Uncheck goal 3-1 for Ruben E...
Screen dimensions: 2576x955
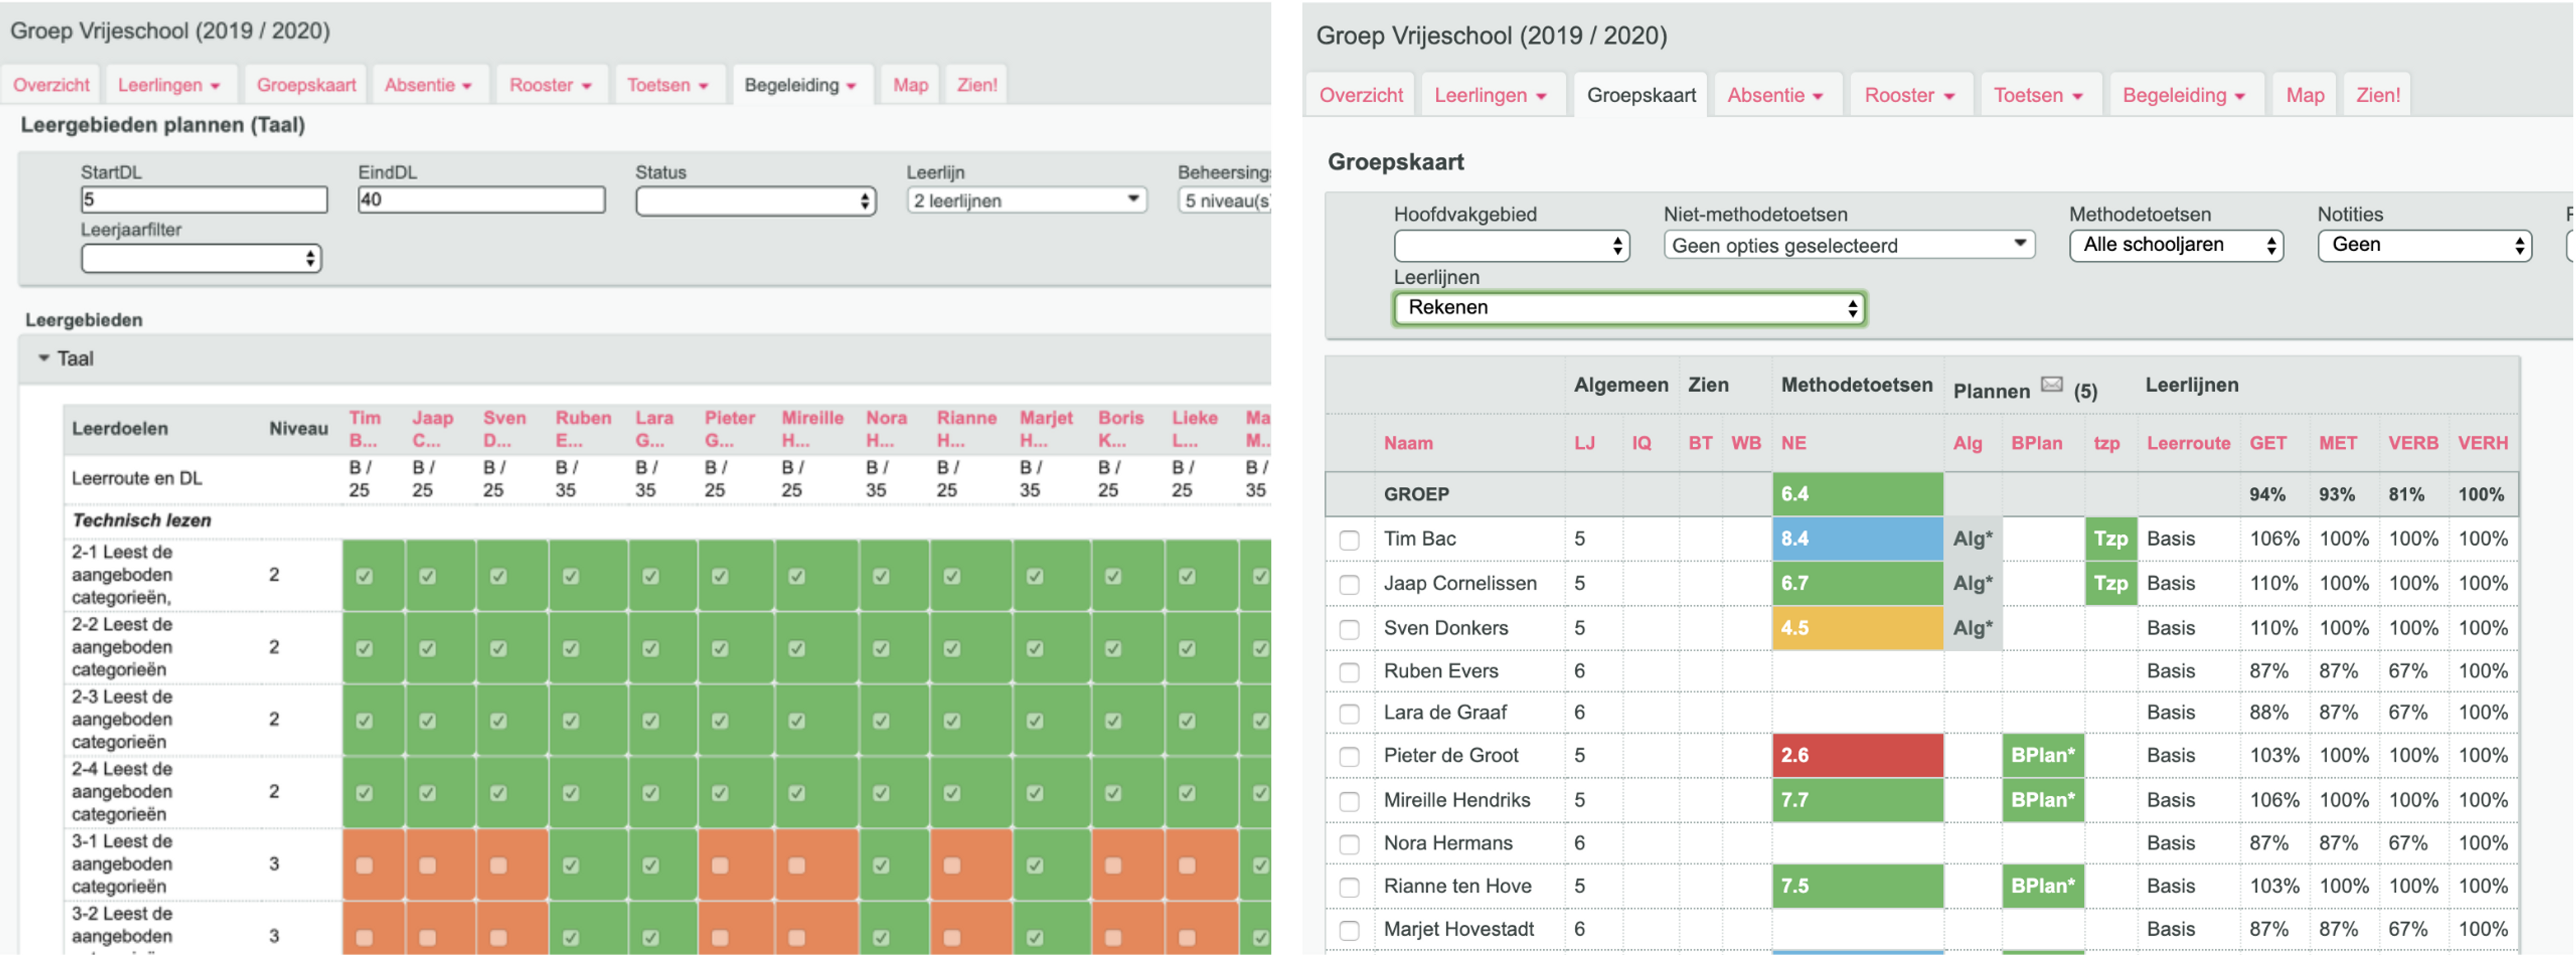coord(570,865)
